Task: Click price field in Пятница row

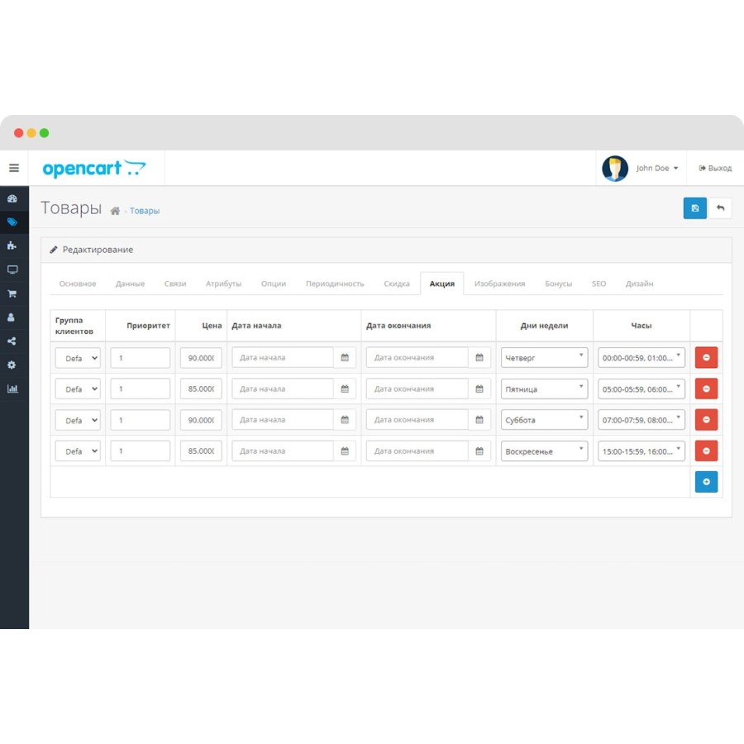Action: [201, 389]
